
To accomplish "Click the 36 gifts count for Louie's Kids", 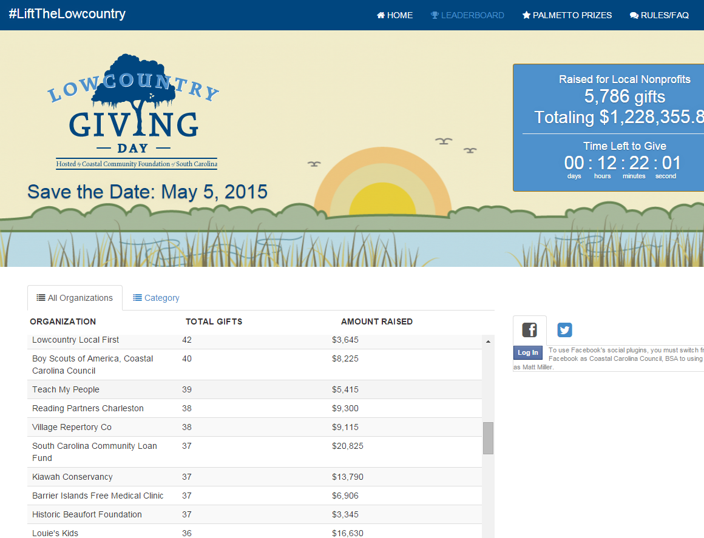I will (187, 533).
